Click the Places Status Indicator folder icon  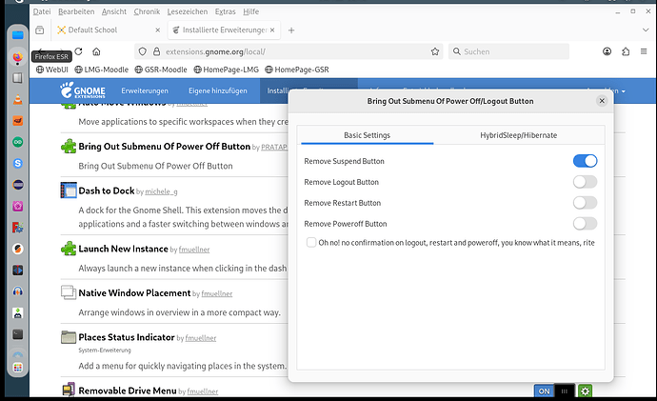point(69,337)
